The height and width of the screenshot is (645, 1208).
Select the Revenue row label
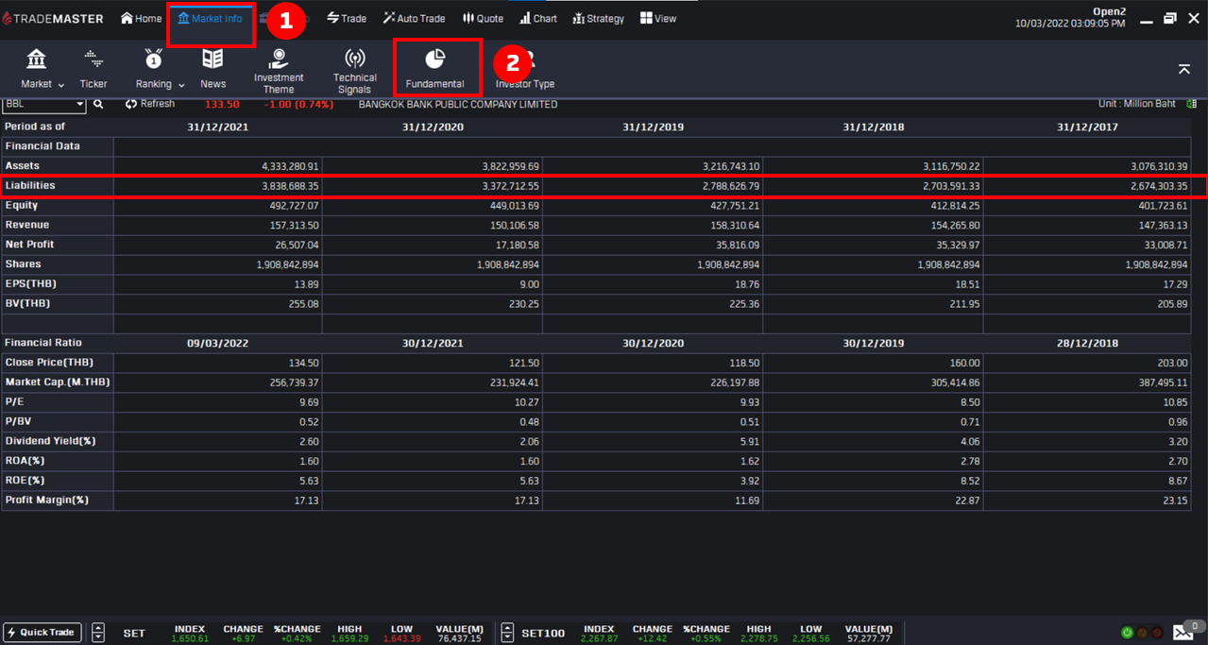point(27,225)
